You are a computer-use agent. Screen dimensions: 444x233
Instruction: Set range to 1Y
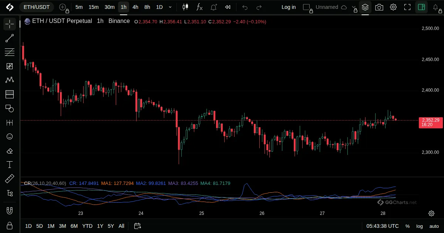tap(100, 226)
